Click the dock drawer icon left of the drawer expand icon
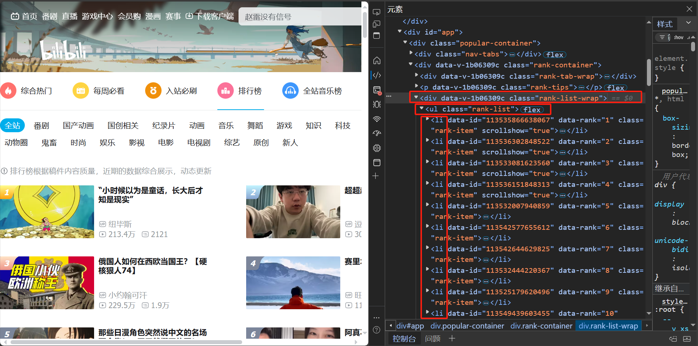 click(x=673, y=339)
